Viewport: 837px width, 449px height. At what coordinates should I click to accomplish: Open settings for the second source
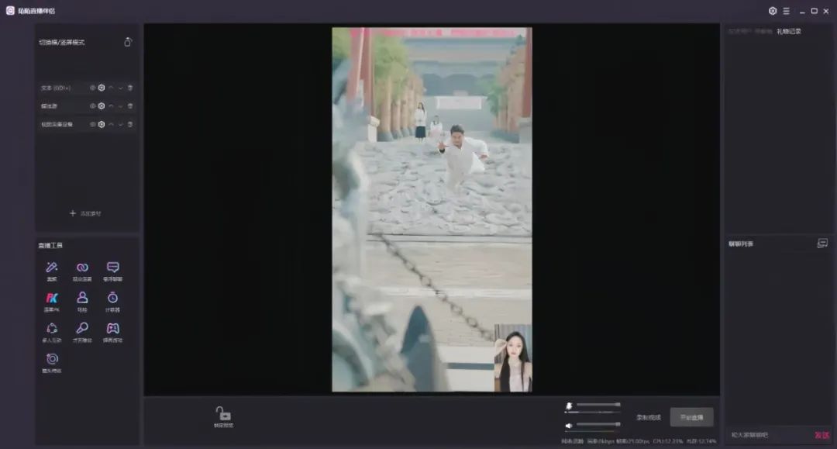point(102,106)
